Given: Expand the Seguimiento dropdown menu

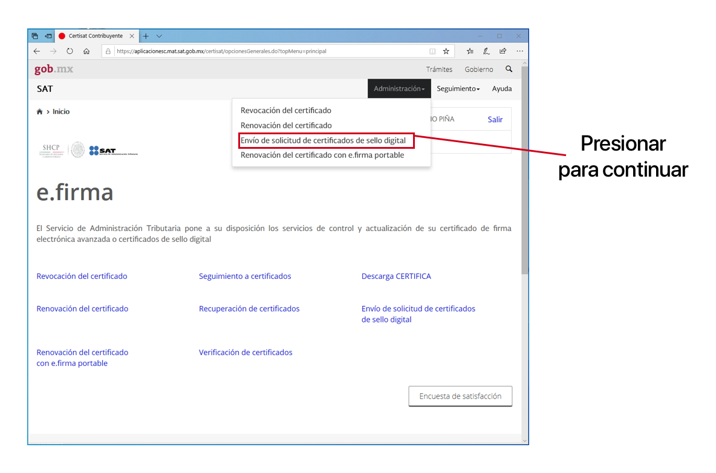Looking at the screenshot, I should [x=458, y=88].
